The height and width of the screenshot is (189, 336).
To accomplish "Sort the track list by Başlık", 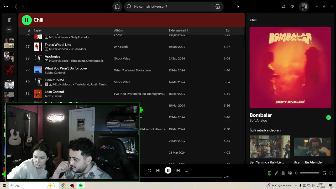I will point(38,30).
